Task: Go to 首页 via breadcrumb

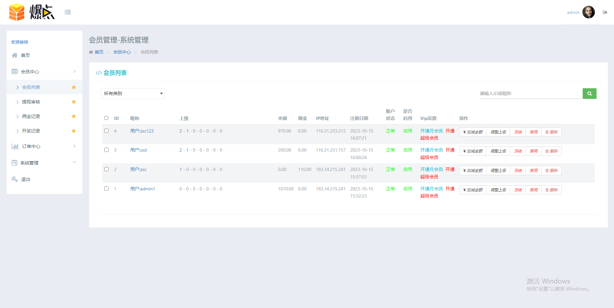Action: coord(99,52)
